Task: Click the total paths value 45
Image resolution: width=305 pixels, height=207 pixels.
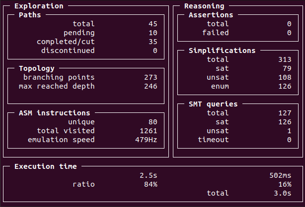Action: click(x=153, y=24)
